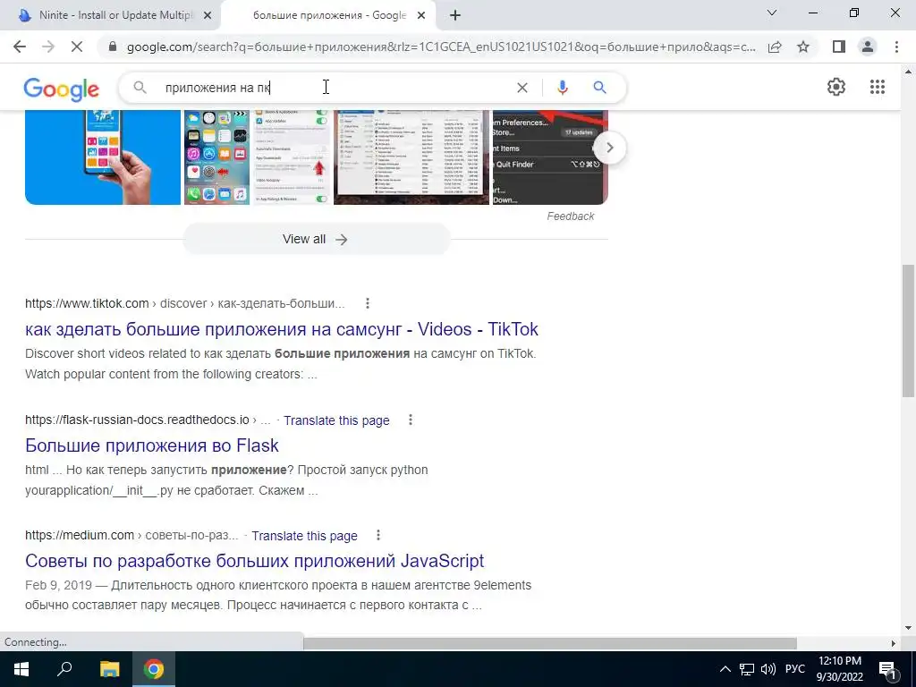Click the site lock icon in address bar
The width and height of the screenshot is (916, 687).
tap(113, 47)
